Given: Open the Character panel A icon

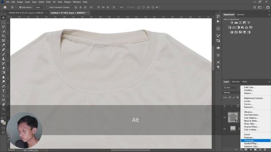Looking at the screenshot, I should (x=218, y=62).
